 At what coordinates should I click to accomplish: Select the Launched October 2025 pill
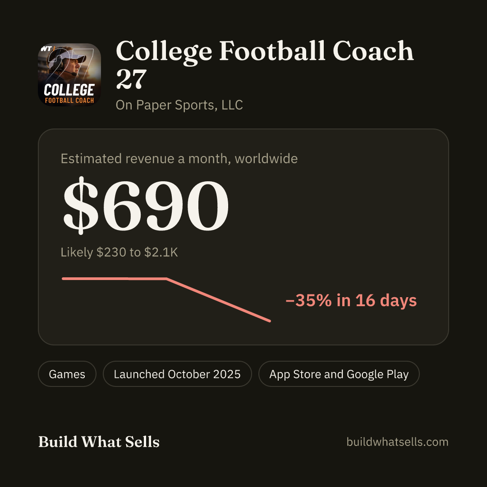click(177, 374)
